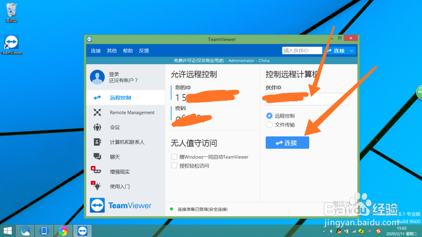Show hidden system tray icons

click(x=324, y=231)
